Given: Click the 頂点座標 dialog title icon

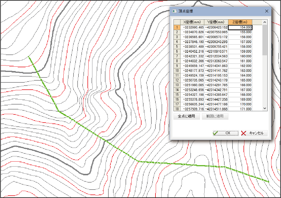Looking at the screenshot, I should point(174,11).
